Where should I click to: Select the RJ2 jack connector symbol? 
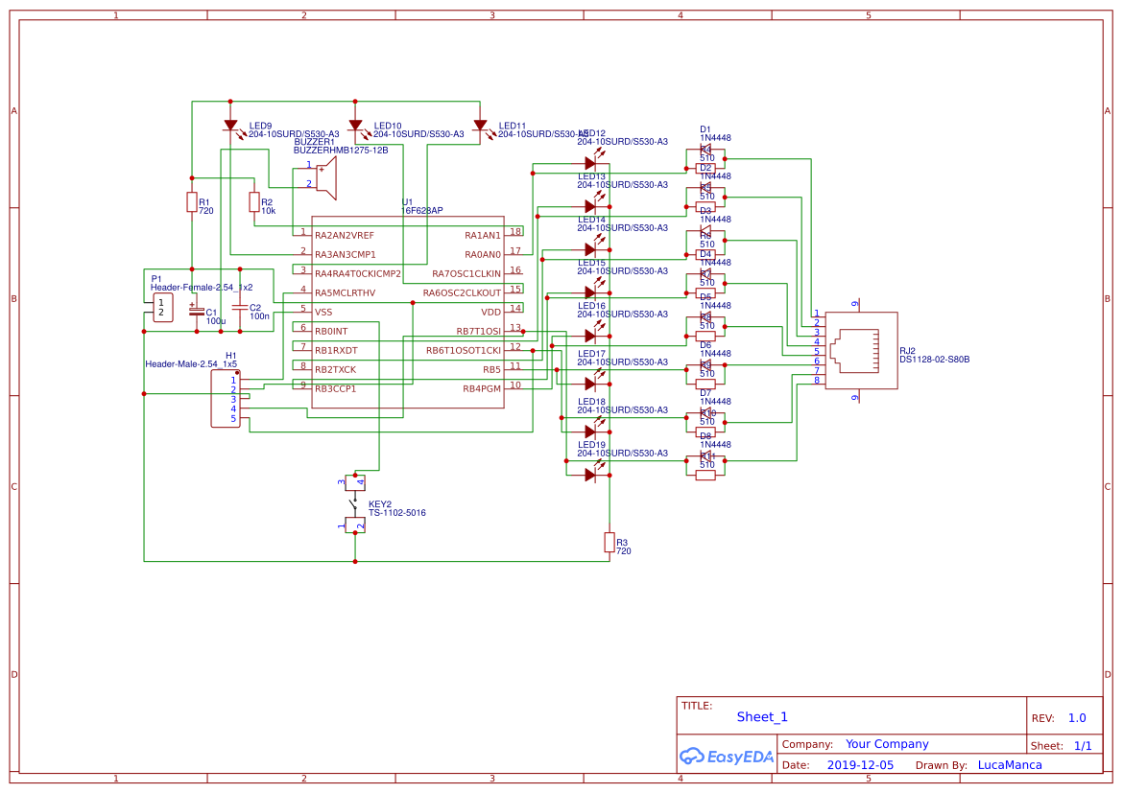(x=861, y=351)
